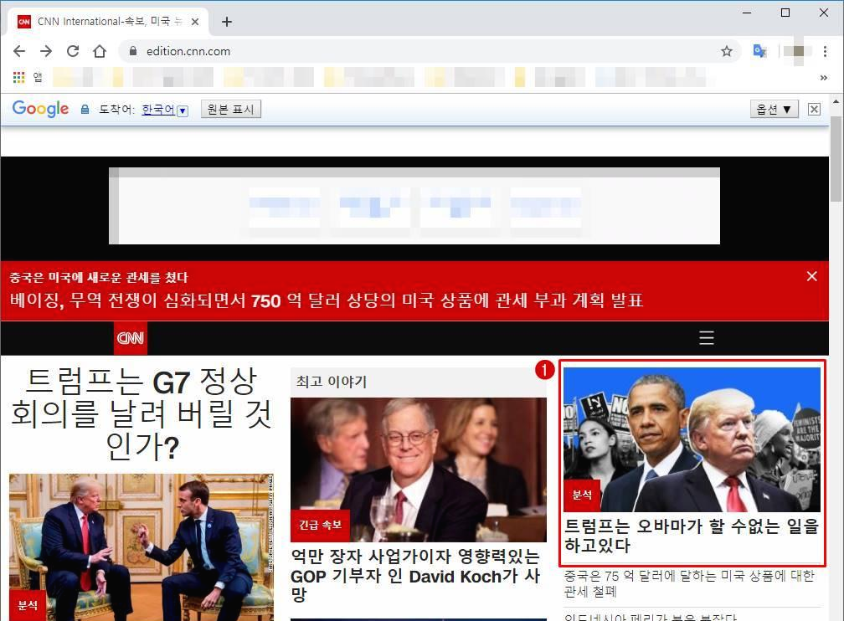Screen dimensions: 844x621
Task: Open the browser home page icon
Action: pyautogui.click(x=100, y=51)
